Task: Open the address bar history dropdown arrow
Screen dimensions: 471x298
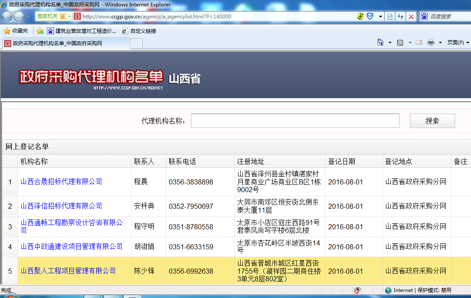Action: 380,17
